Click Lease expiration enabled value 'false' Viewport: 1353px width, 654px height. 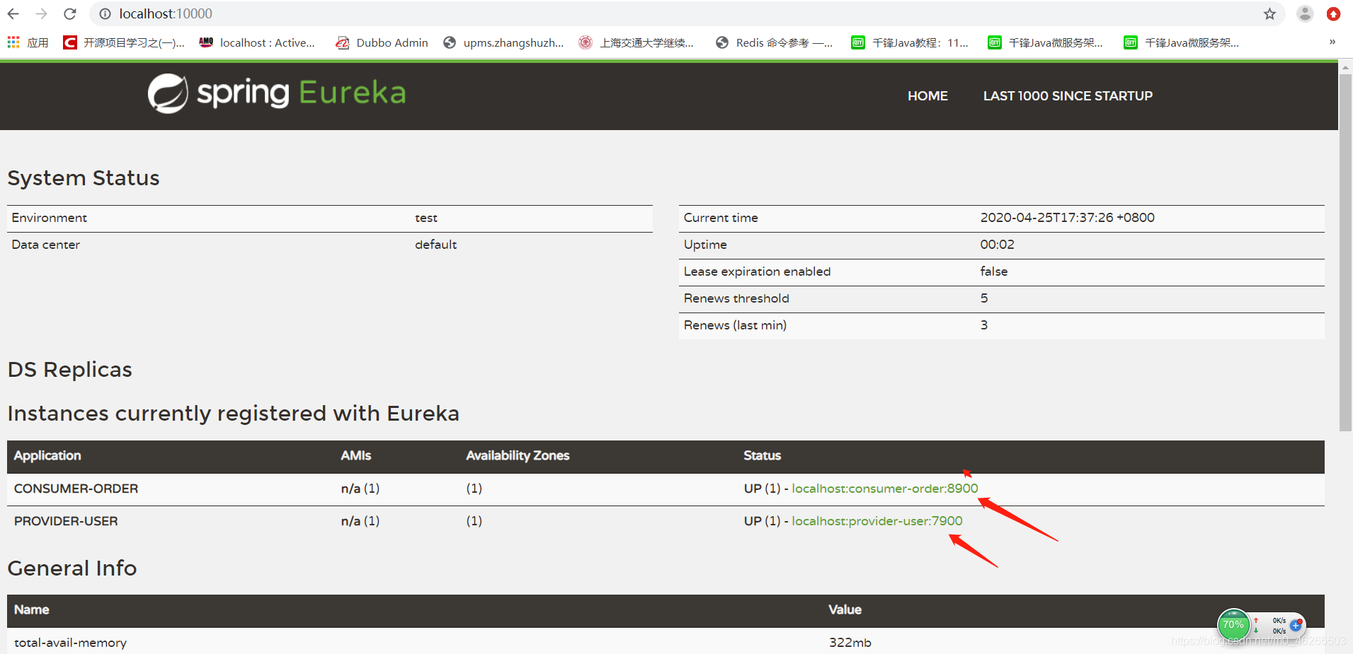coord(993,271)
